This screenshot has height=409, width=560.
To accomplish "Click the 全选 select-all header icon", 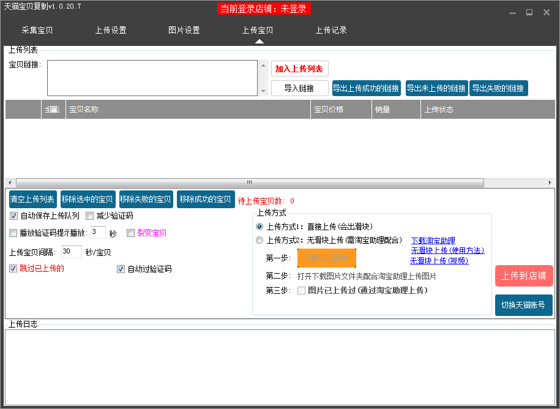I will (x=52, y=110).
